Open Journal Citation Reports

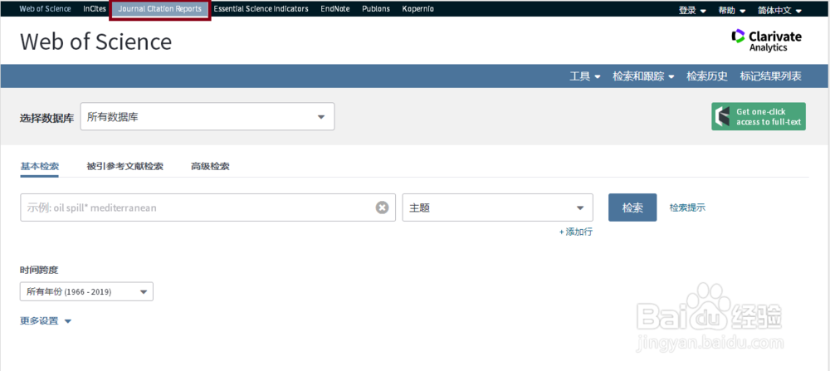point(160,9)
